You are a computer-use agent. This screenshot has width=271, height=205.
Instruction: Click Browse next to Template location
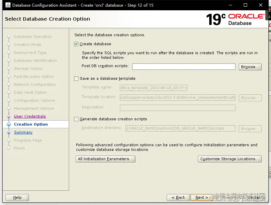point(250,98)
